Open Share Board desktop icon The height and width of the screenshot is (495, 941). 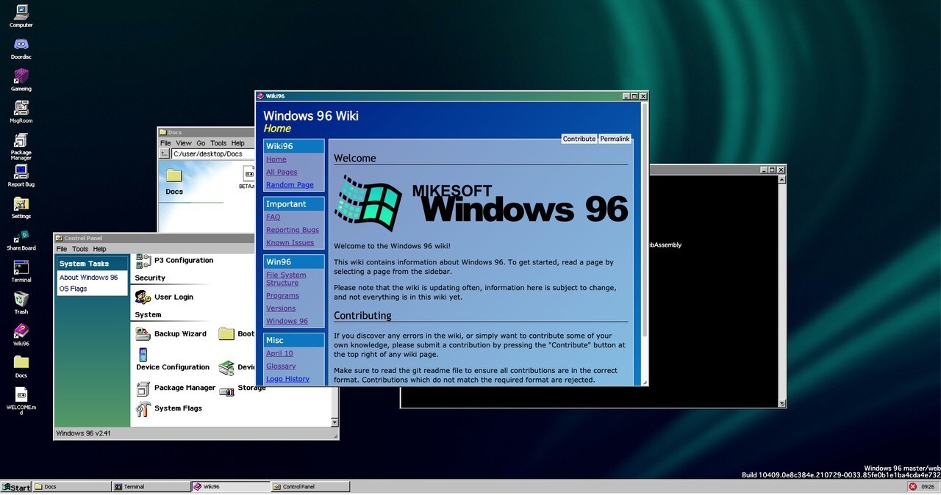(x=21, y=237)
